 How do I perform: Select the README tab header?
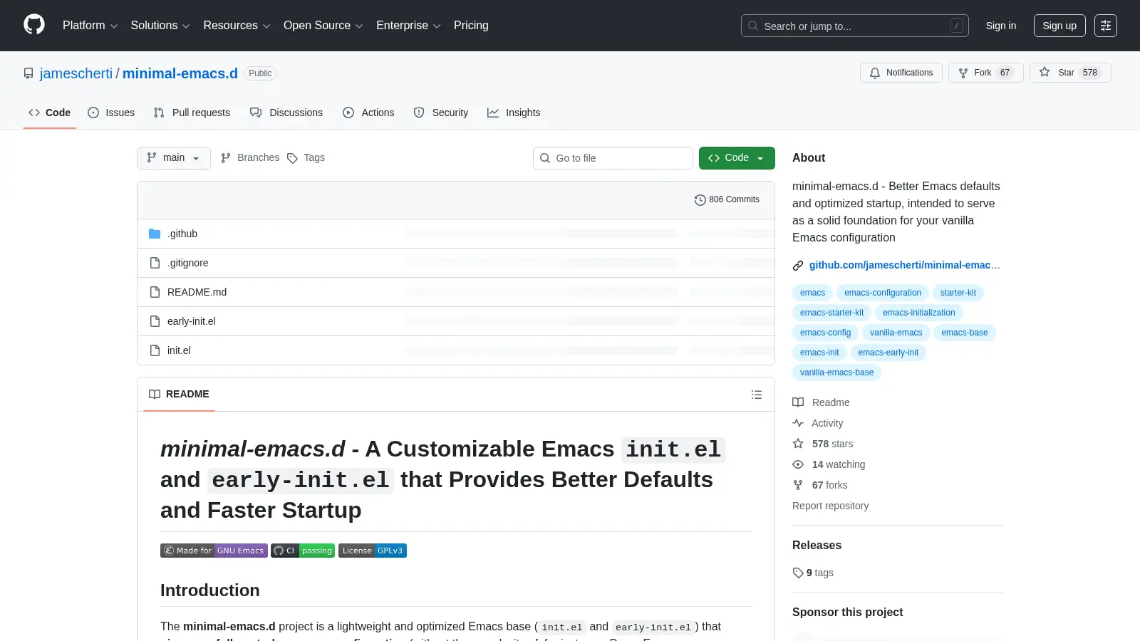(x=179, y=395)
